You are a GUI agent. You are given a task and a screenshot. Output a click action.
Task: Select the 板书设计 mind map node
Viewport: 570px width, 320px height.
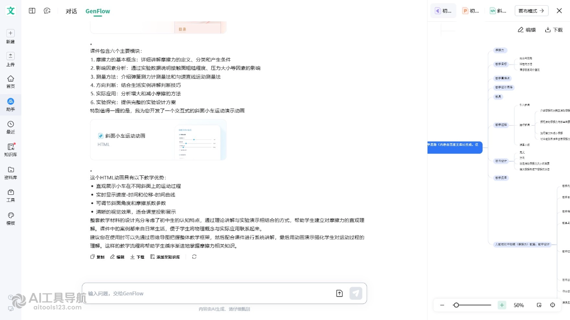pos(501,161)
